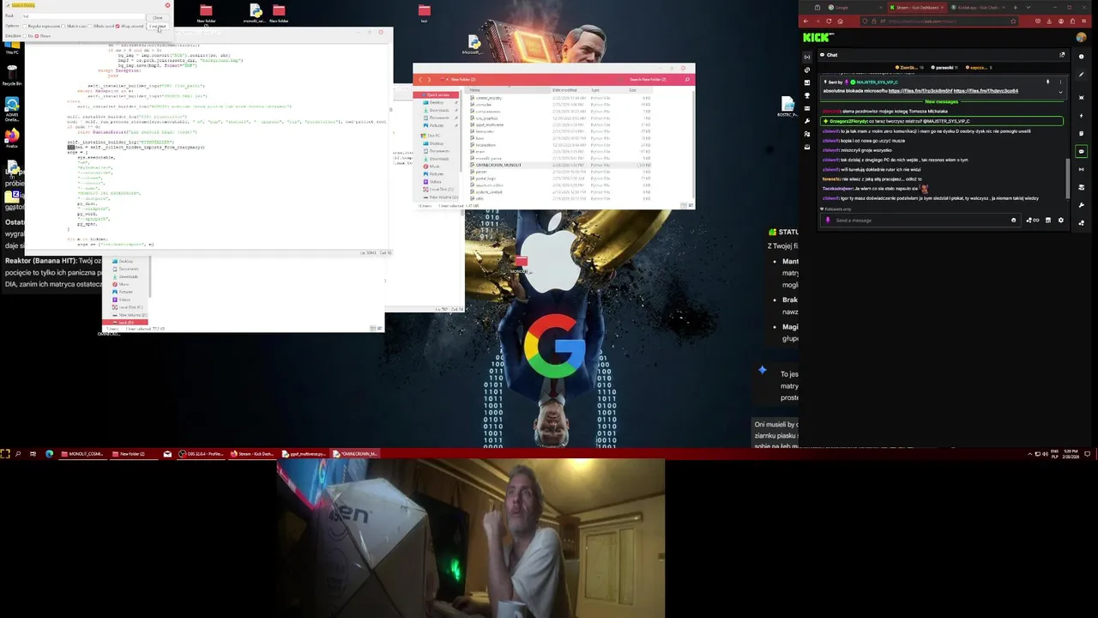Click the Firefox home icon

coord(840,21)
